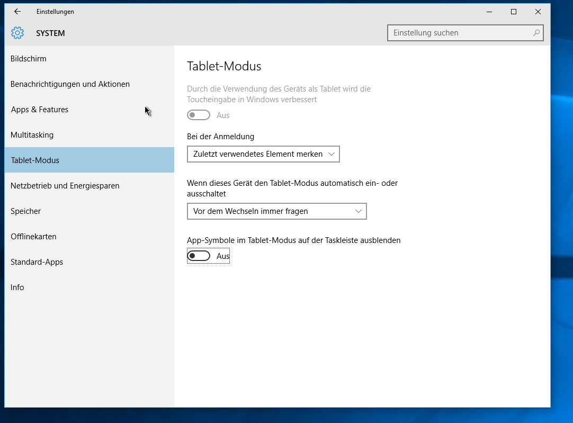Click the Tablet-Modus page heading
This screenshot has width=573, height=423.
pos(224,66)
